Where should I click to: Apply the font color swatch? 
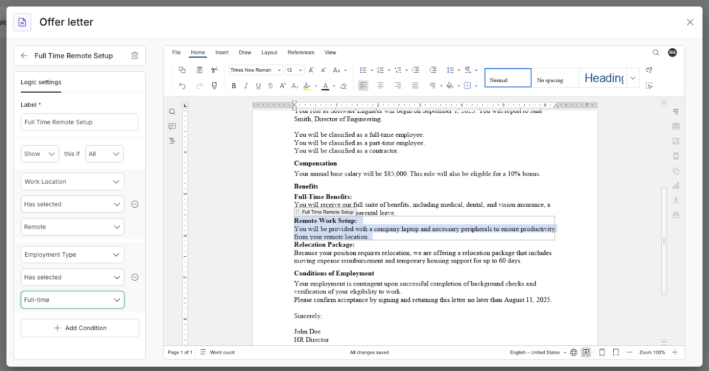325,86
